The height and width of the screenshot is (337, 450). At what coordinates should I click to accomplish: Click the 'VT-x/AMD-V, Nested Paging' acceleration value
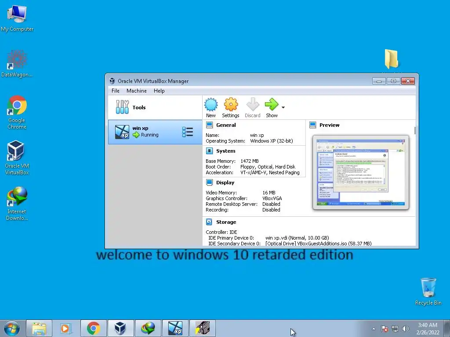coord(270,172)
